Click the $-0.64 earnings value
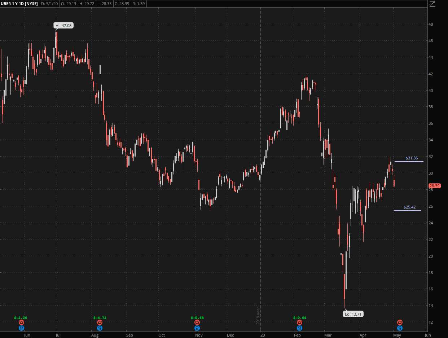The width and height of the screenshot is (448, 338). [x=299, y=318]
